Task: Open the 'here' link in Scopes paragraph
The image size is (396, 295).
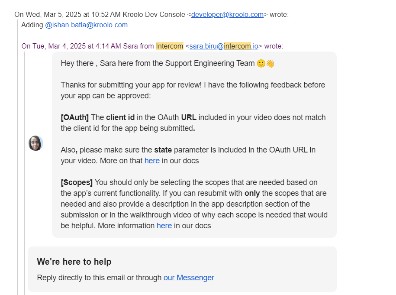Action: (x=164, y=226)
